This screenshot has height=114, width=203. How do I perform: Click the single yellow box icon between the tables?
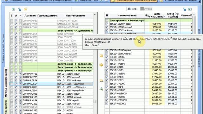click(101, 65)
